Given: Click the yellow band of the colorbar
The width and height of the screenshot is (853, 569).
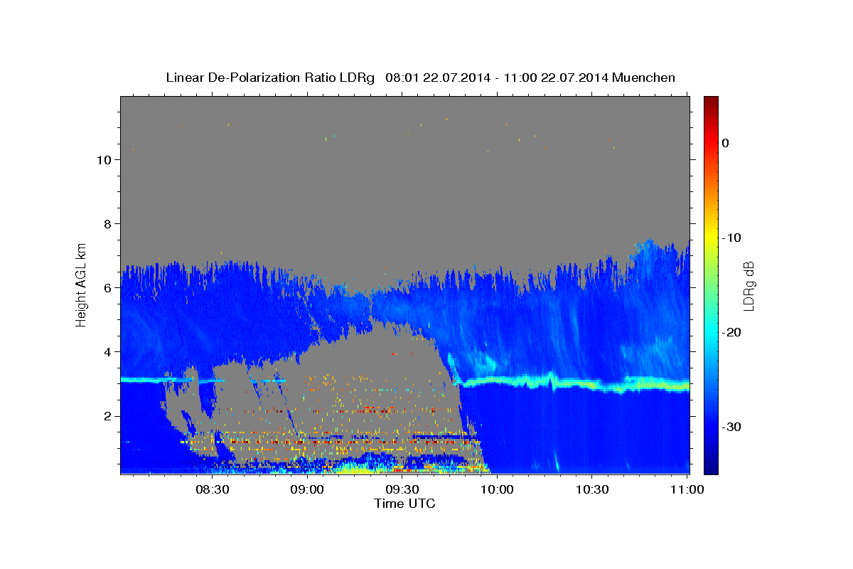Looking at the screenshot, I should (x=711, y=238).
